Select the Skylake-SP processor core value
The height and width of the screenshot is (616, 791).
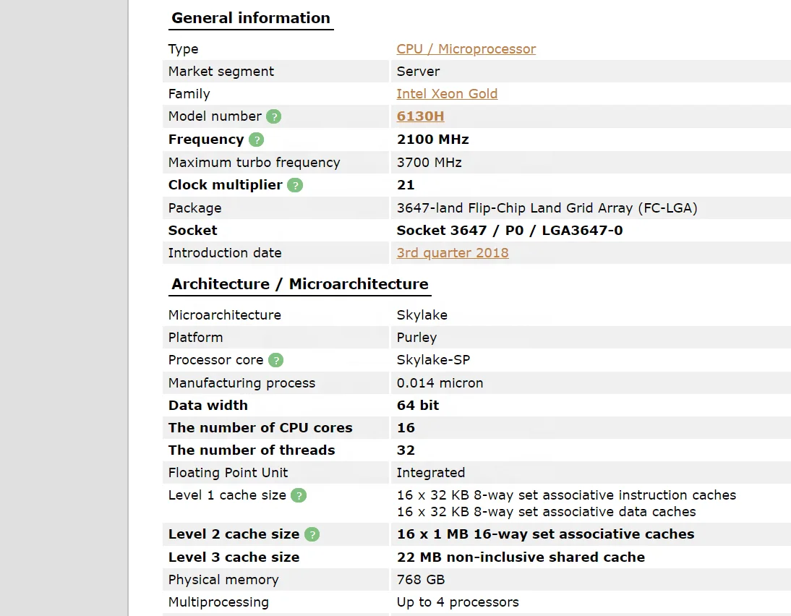[x=433, y=360]
